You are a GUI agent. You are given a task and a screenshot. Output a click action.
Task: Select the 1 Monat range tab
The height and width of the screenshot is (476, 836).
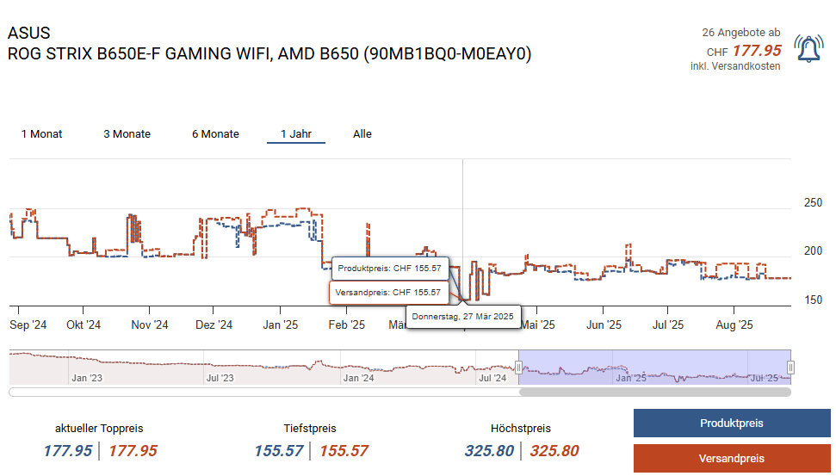[41, 133]
